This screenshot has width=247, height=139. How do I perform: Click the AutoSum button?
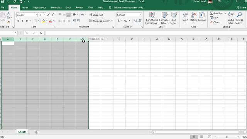coord(217,14)
